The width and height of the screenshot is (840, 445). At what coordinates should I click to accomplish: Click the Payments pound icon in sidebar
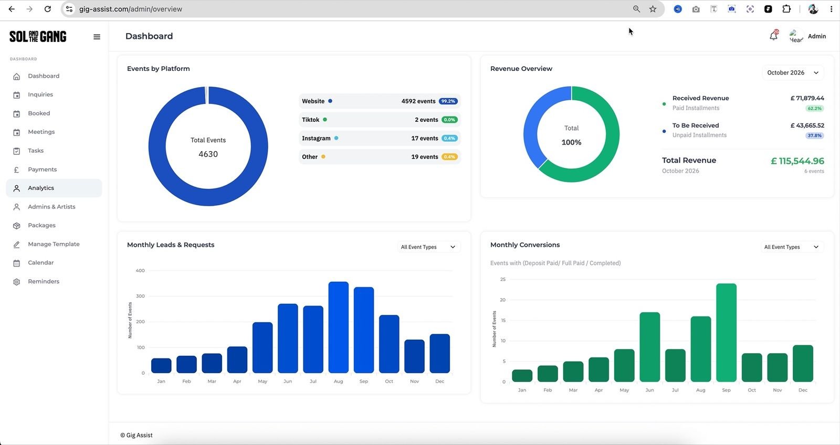tap(17, 170)
